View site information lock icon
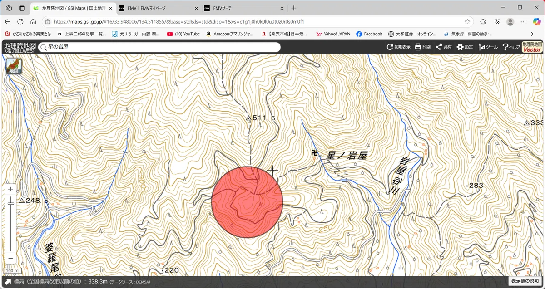 point(48,21)
